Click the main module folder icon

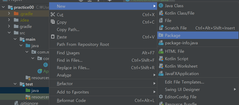[x=22, y=39]
